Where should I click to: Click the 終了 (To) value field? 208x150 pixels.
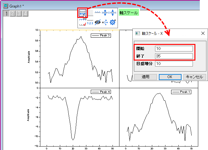(174, 56)
